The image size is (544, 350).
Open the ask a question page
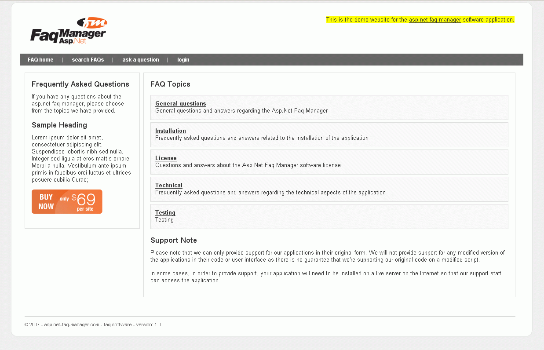(141, 60)
